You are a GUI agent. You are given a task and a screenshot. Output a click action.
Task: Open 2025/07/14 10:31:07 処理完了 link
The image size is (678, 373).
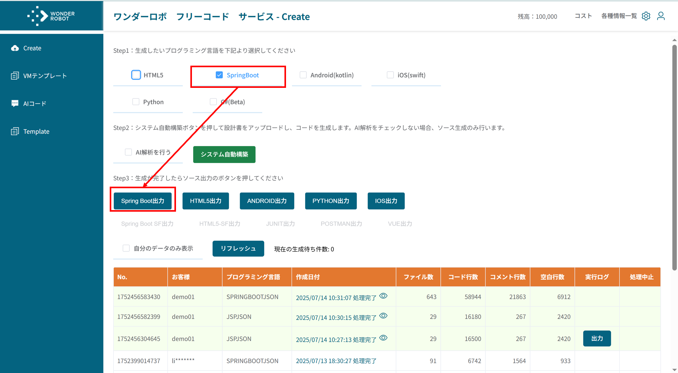coord(336,298)
